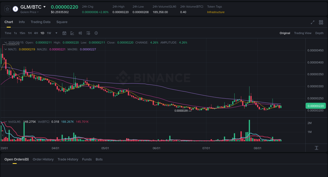
Task: Click the green last price label 0.00000220
Action: tap(316, 106)
